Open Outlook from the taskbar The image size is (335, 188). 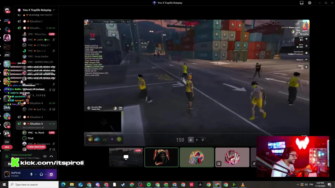(x=80, y=185)
